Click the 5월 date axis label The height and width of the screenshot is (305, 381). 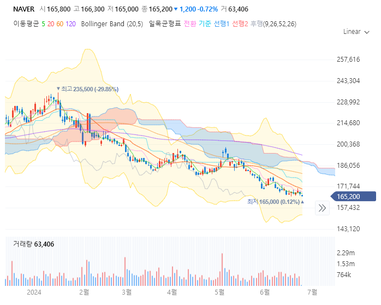click(x=219, y=292)
